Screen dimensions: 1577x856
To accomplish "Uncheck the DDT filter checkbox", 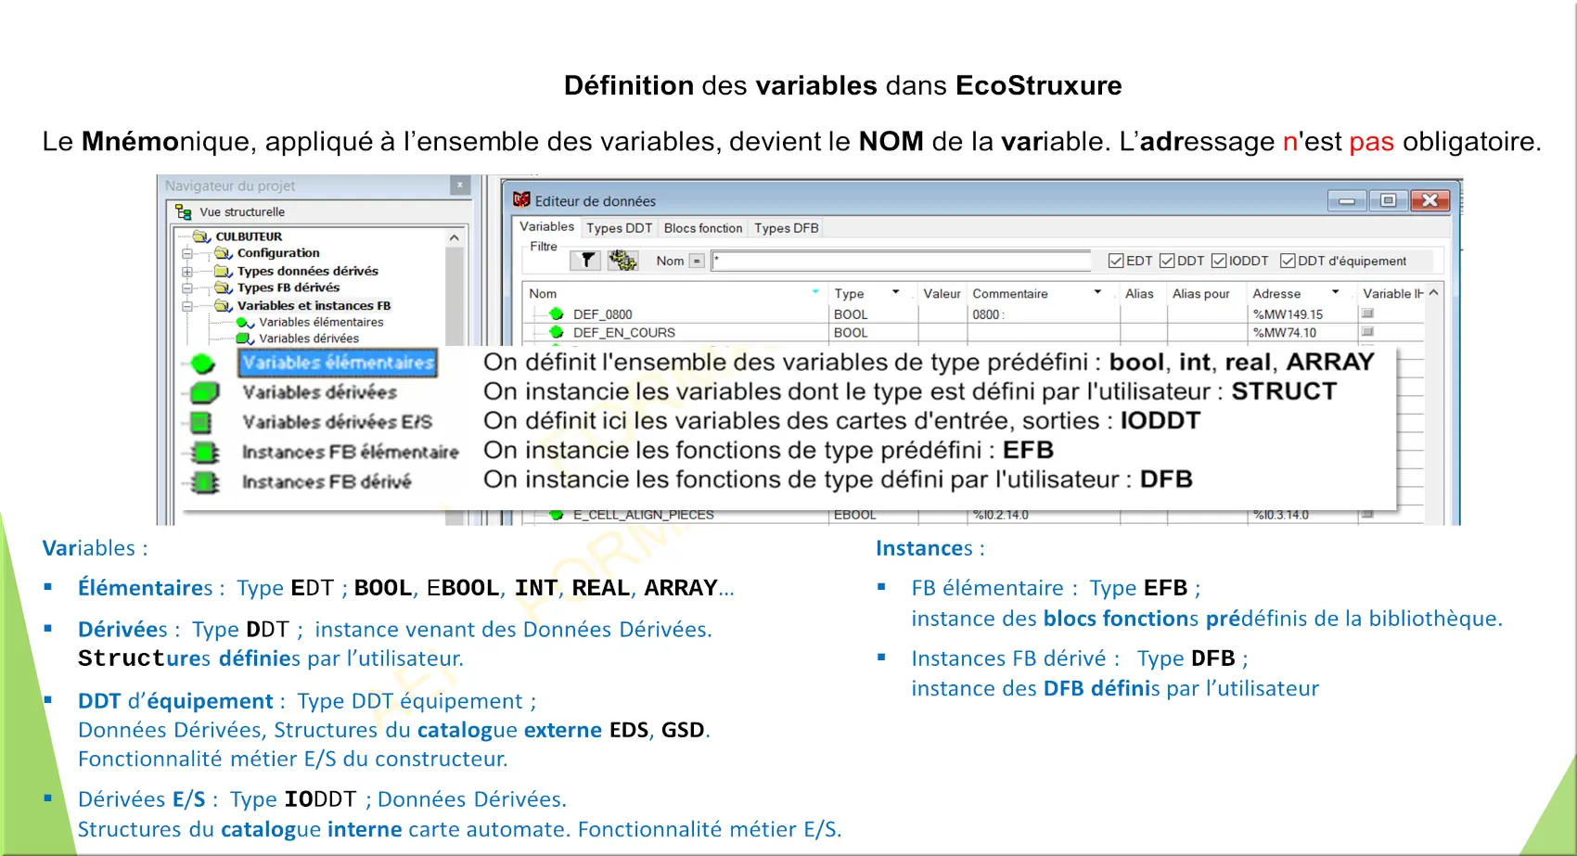I will click(x=1167, y=261).
